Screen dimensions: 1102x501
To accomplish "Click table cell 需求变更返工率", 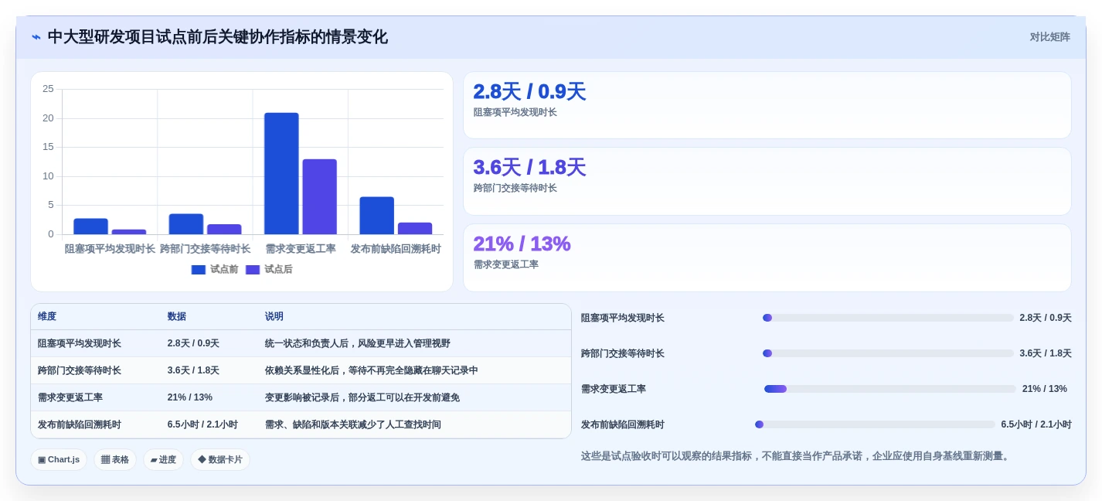I will (70, 397).
